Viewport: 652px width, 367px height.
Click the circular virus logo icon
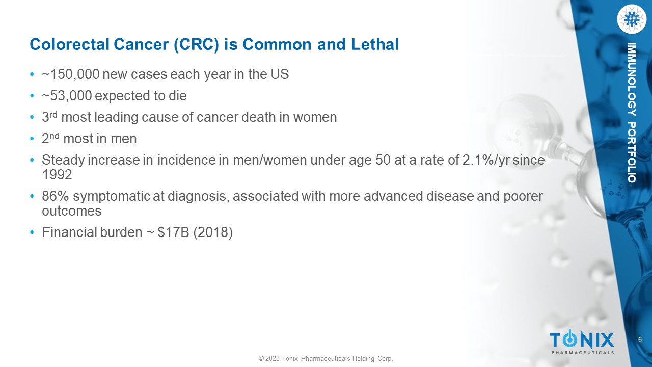point(631,19)
